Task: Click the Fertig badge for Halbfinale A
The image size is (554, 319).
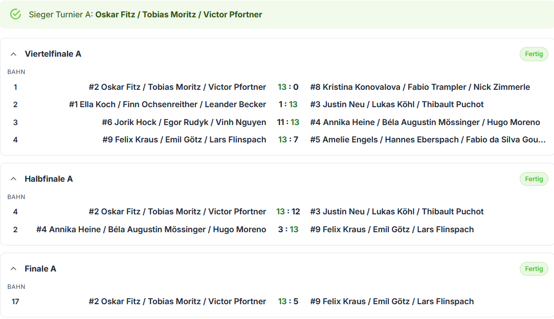Action: point(534,179)
